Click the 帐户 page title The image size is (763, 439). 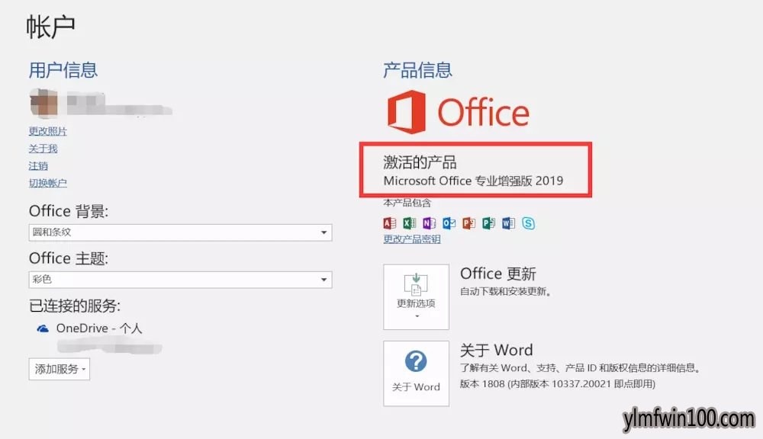pos(50,27)
